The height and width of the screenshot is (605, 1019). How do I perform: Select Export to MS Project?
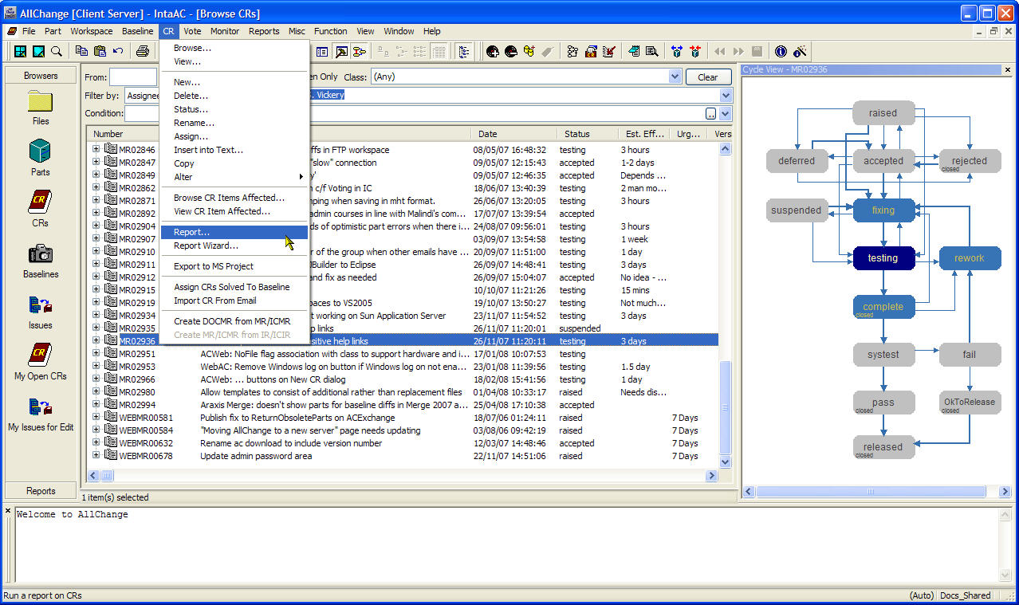pos(213,266)
